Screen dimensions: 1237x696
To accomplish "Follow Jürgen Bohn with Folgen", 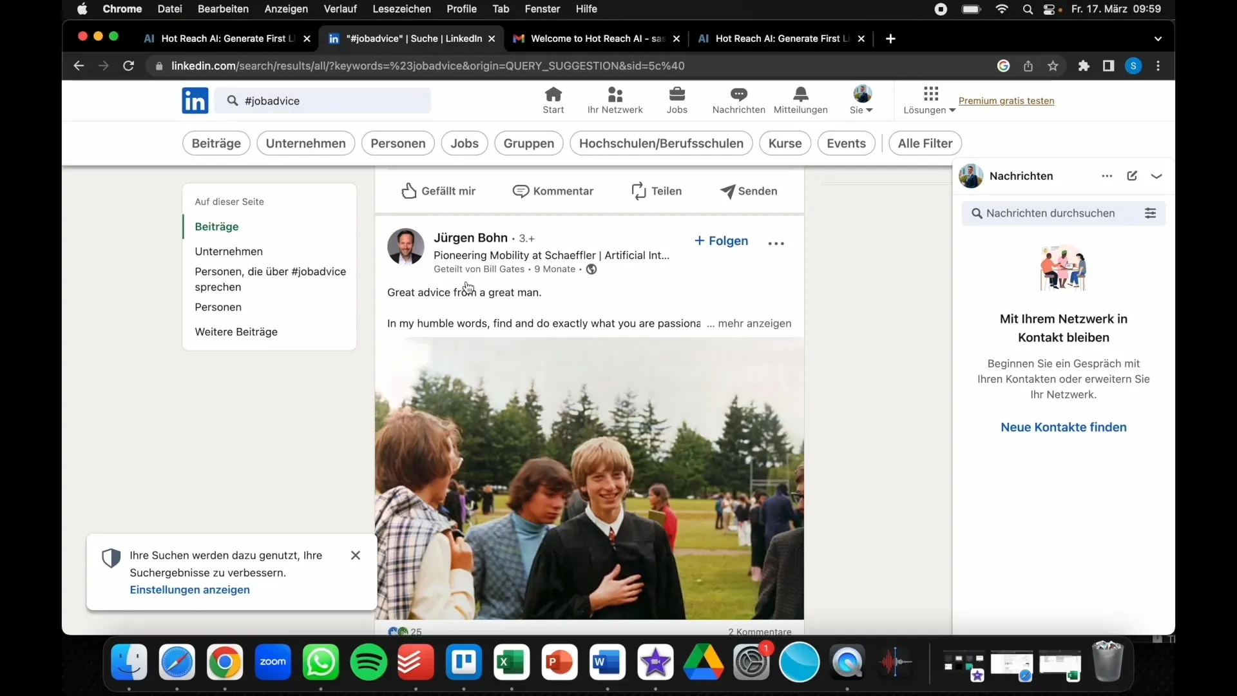I will (721, 241).
